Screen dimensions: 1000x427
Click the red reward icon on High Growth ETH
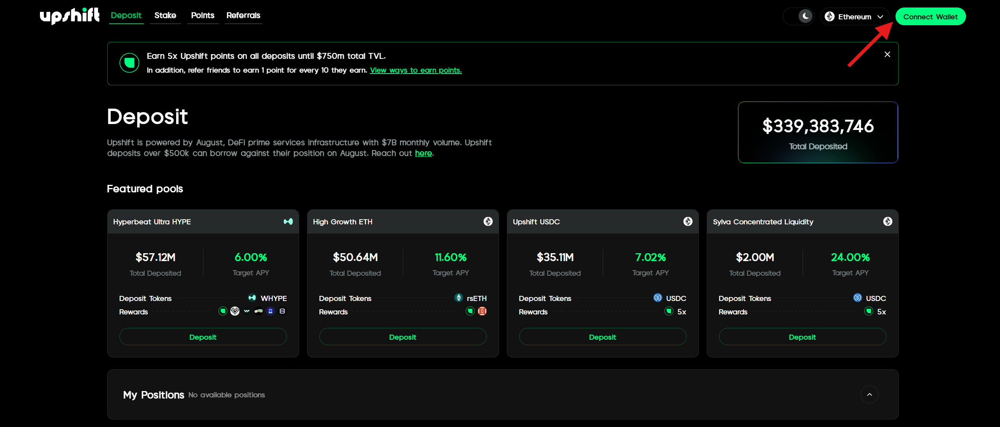[482, 311]
